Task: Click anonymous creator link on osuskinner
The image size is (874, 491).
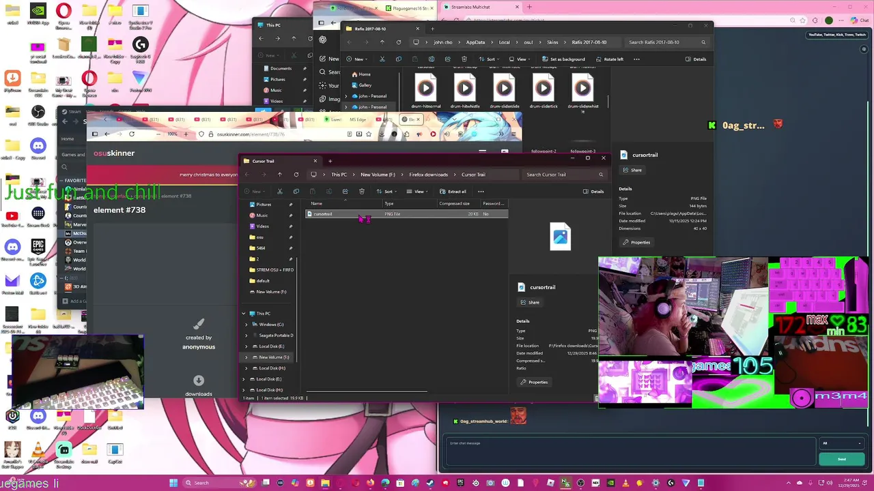Action: pos(199,347)
